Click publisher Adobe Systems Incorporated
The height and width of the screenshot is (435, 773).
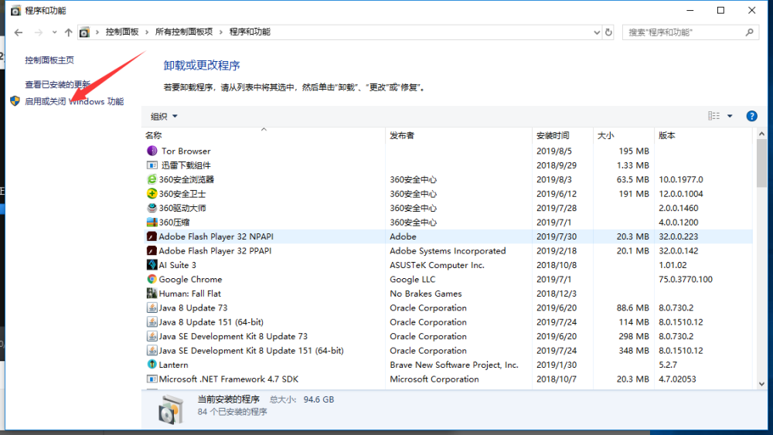pos(448,251)
